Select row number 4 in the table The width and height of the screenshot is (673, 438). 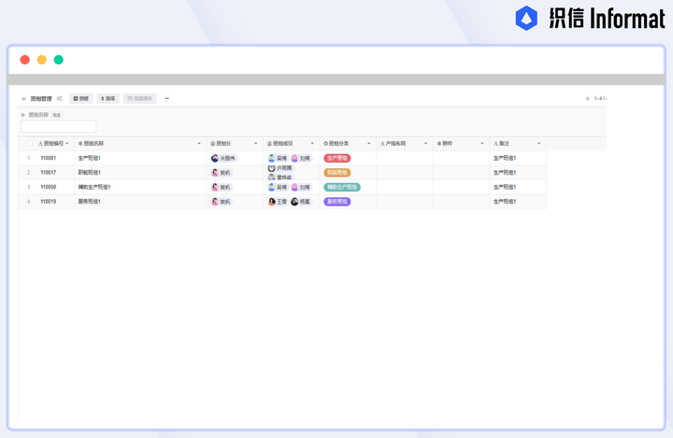point(29,202)
